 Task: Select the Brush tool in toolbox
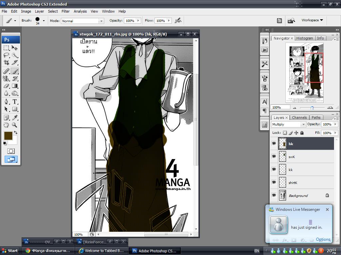pos(15,71)
